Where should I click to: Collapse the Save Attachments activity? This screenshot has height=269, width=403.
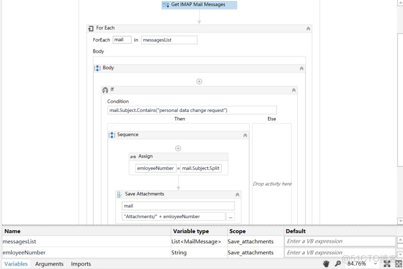pos(237,195)
